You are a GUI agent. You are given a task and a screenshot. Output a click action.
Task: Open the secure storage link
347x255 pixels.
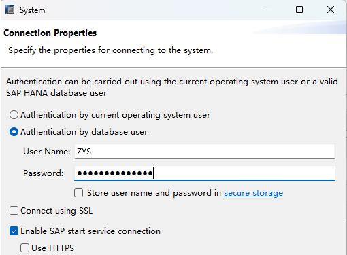coord(253,193)
